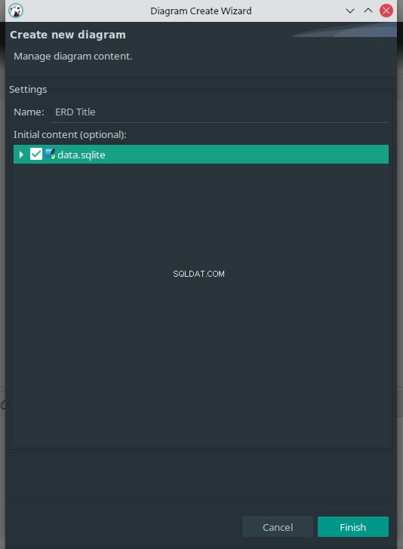This screenshot has width=403, height=549.
Task: Maximize the wizard with the up-chevron icon
Action: click(368, 11)
